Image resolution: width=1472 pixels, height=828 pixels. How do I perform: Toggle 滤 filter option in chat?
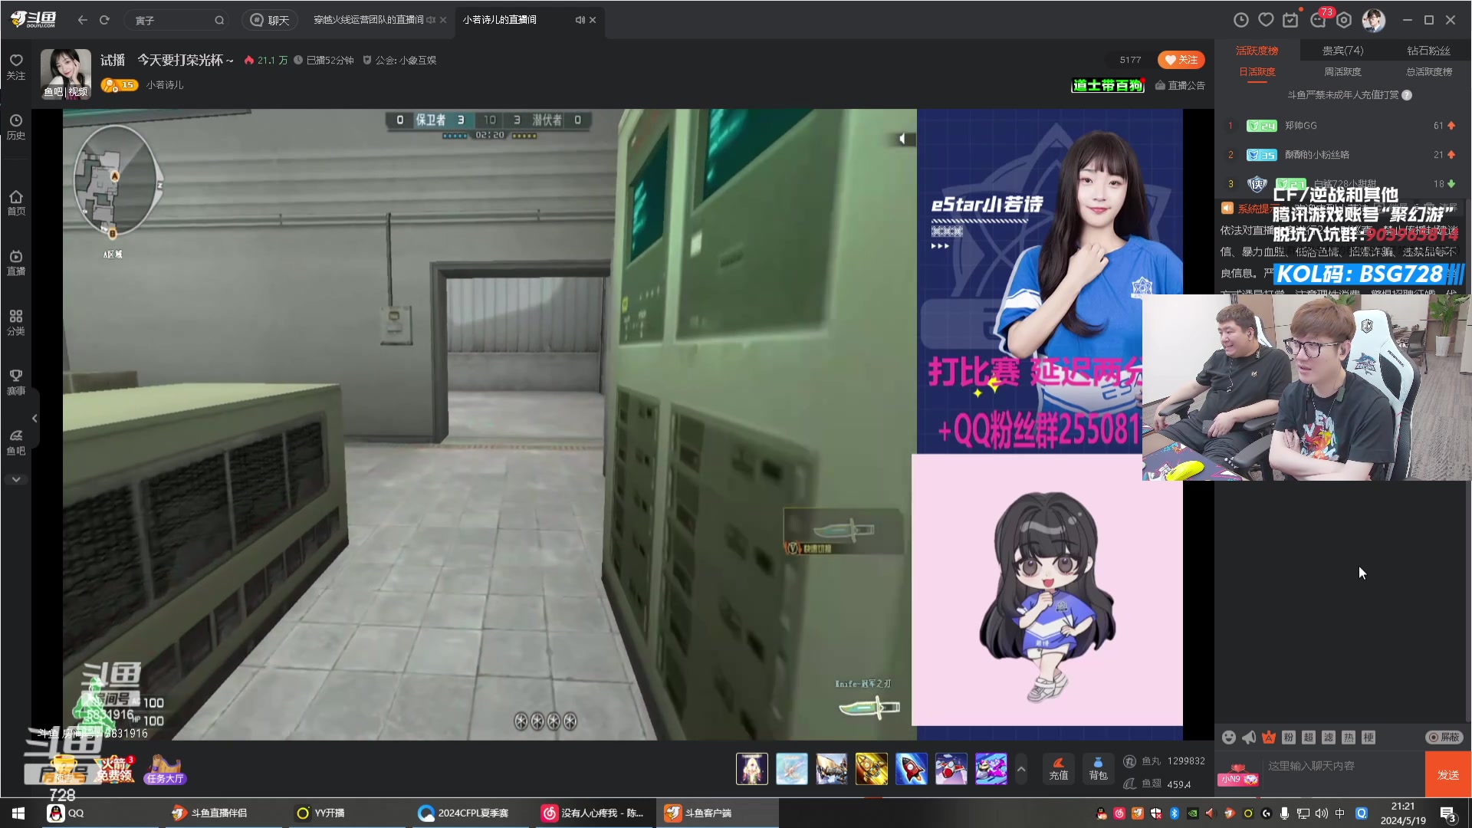click(x=1329, y=737)
